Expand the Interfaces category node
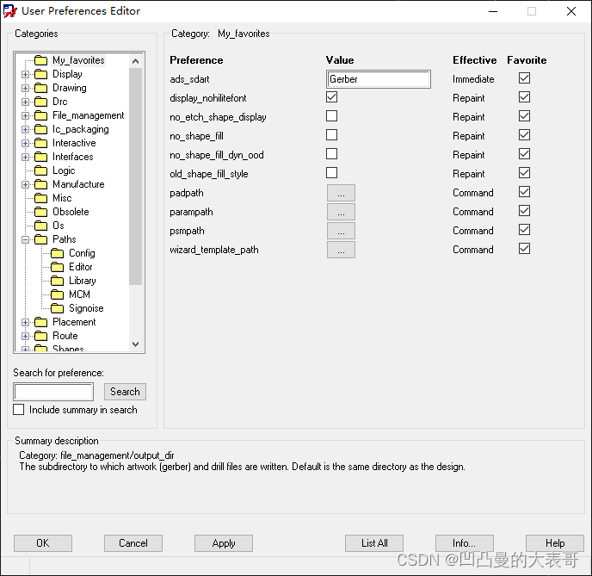 25,157
